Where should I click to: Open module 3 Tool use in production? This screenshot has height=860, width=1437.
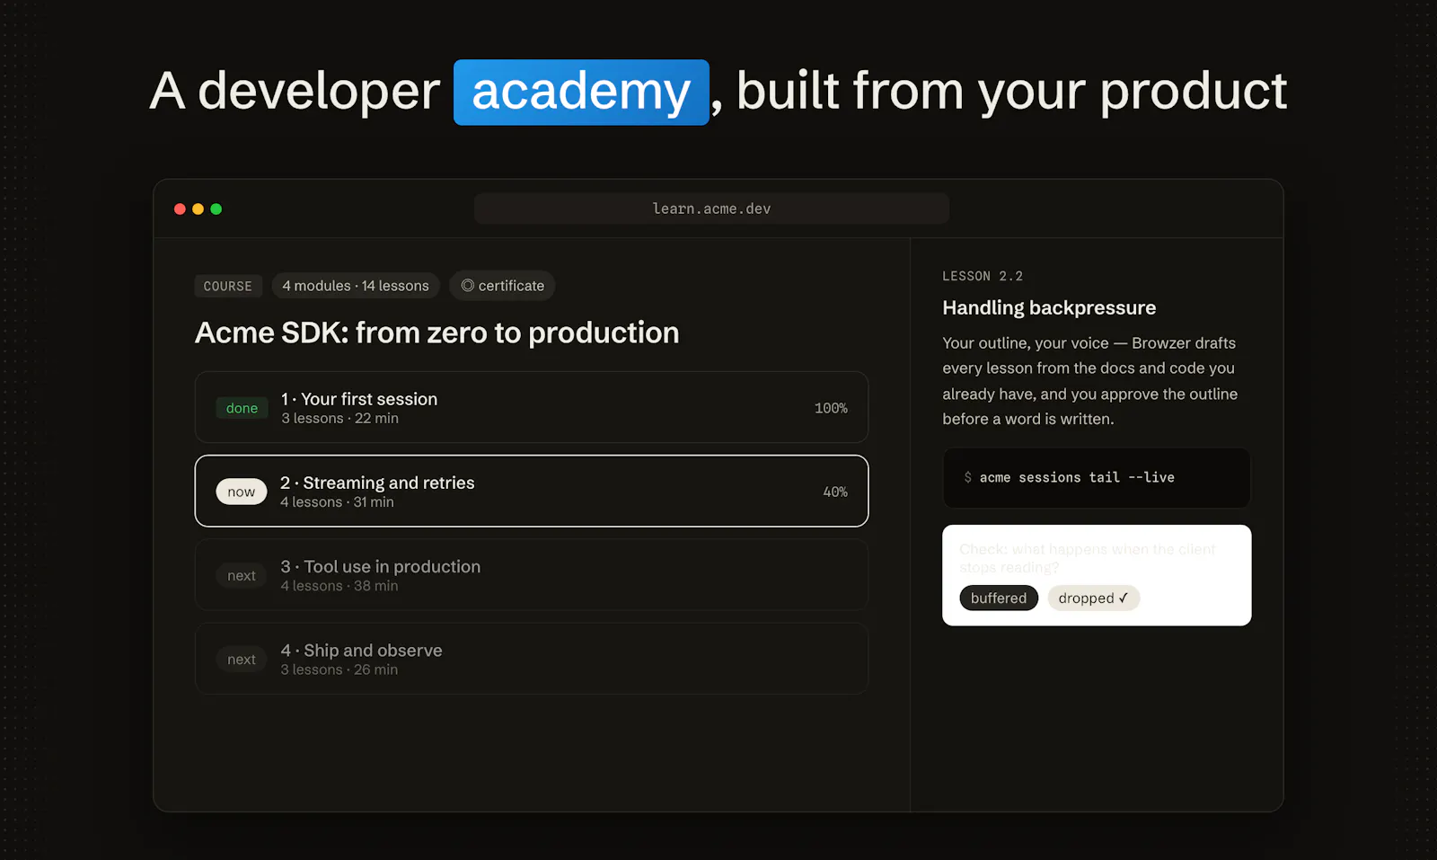tap(532, 575)
